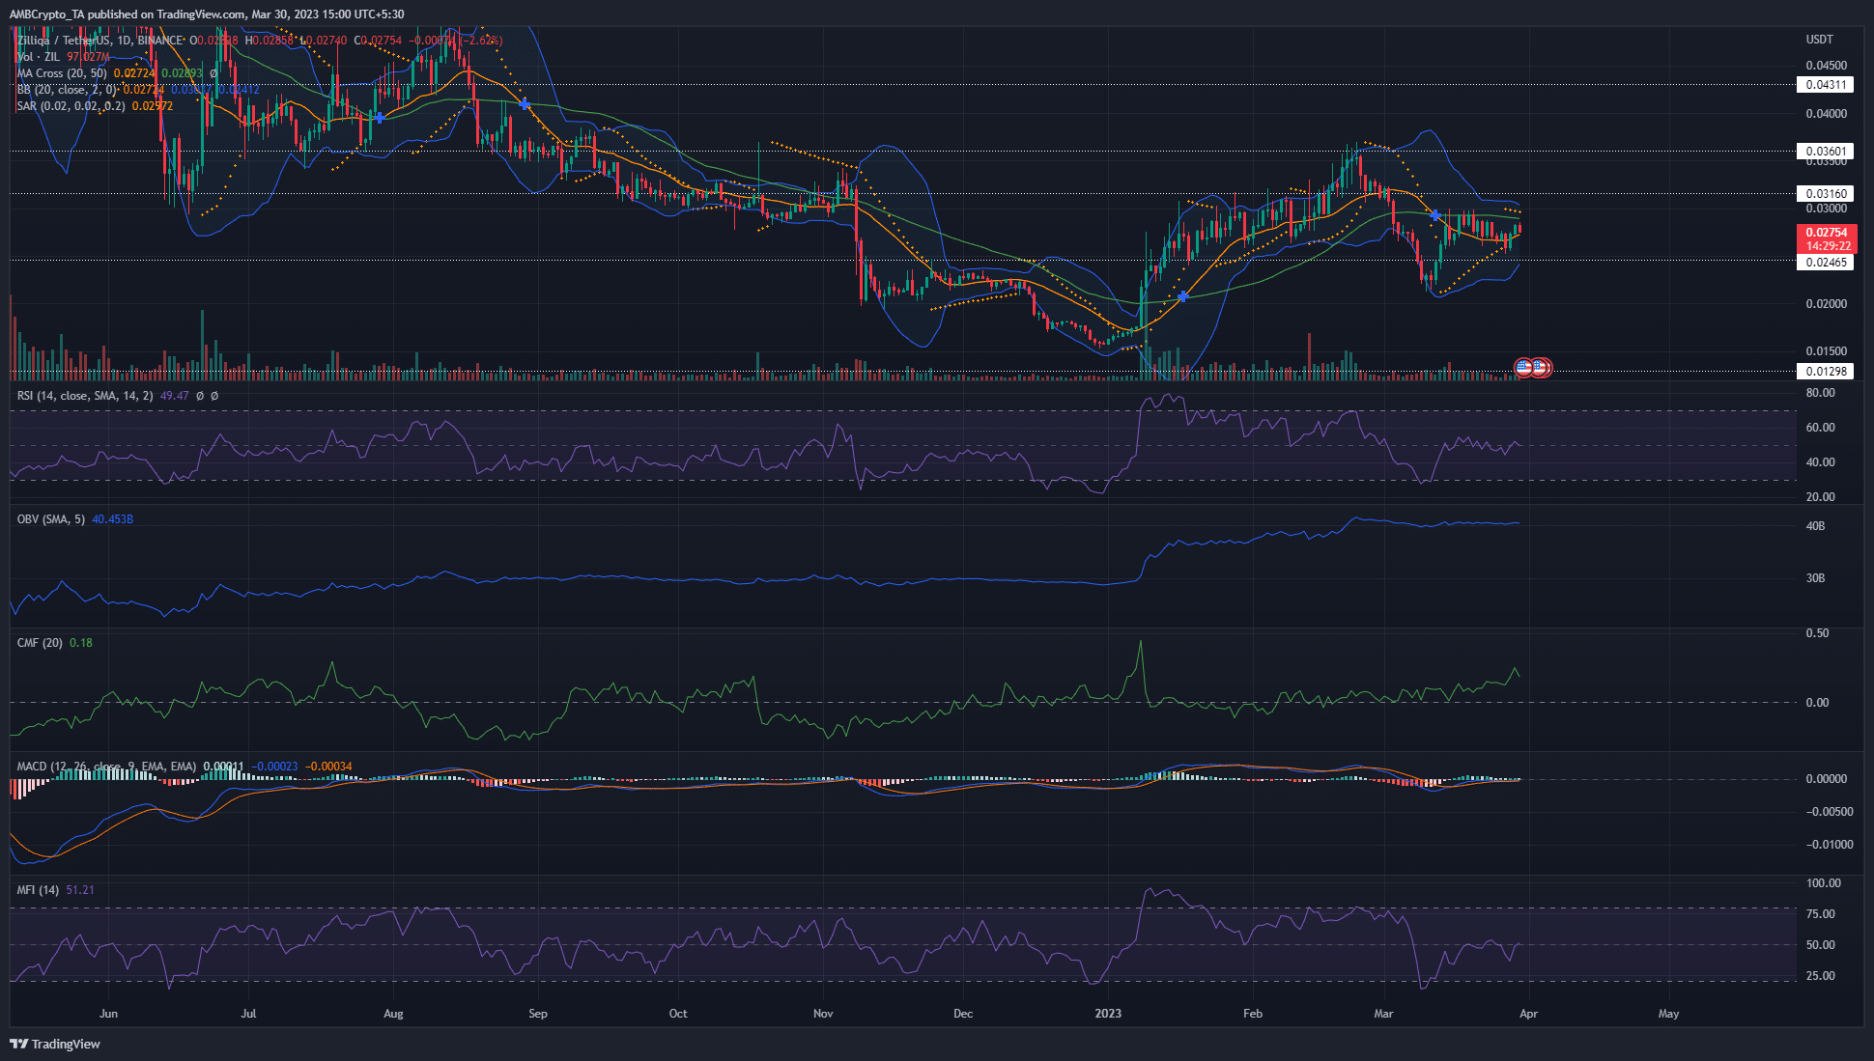
Task: Select the OBV (SMA, 5) legend
Action: 51,519
